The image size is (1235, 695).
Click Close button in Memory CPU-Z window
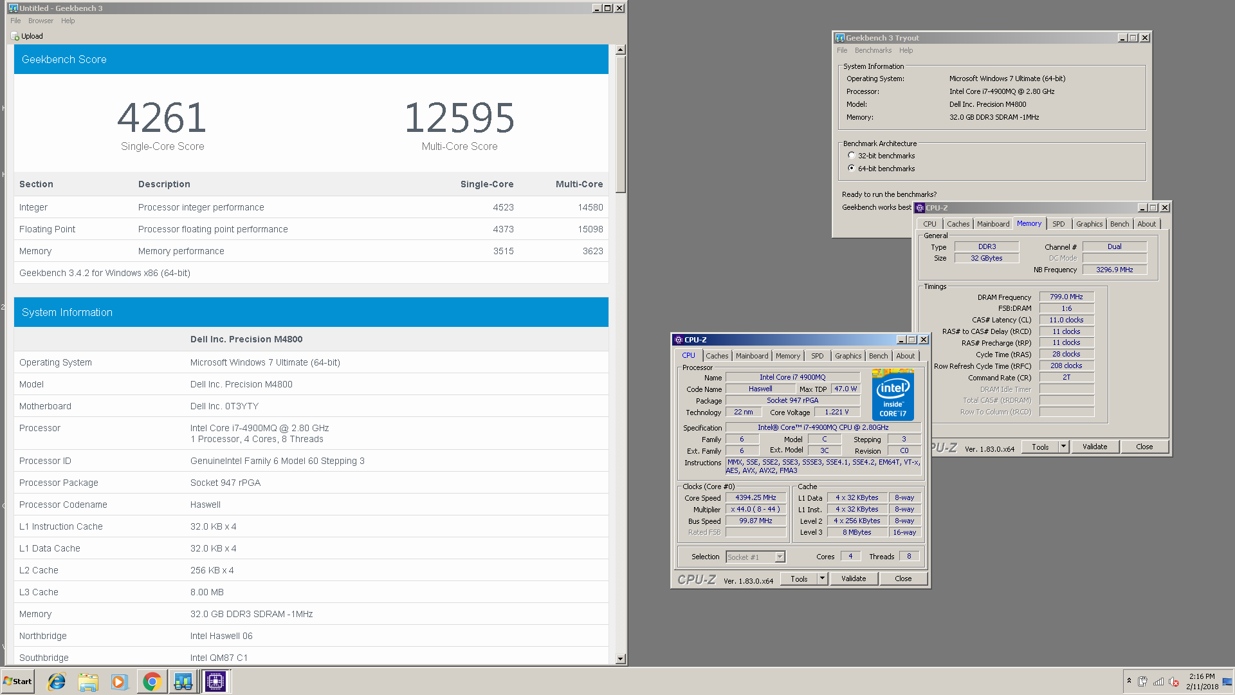tap(1144, 447)
